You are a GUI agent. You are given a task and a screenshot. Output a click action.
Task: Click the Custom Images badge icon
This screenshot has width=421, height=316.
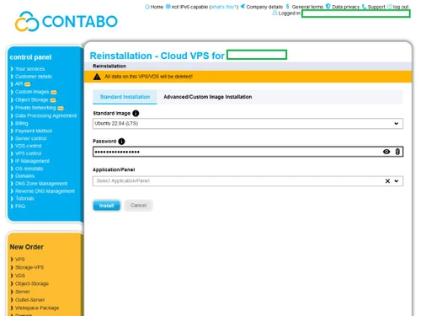tap(54, 92)
